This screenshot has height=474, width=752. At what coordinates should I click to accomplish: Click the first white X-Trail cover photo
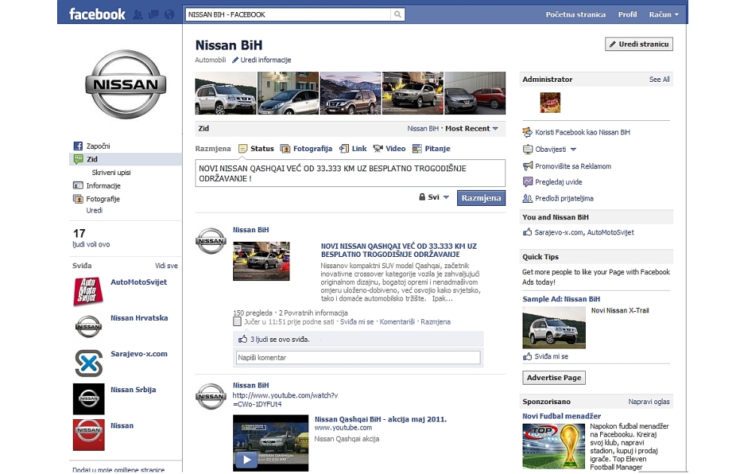(x=226, y=93)
